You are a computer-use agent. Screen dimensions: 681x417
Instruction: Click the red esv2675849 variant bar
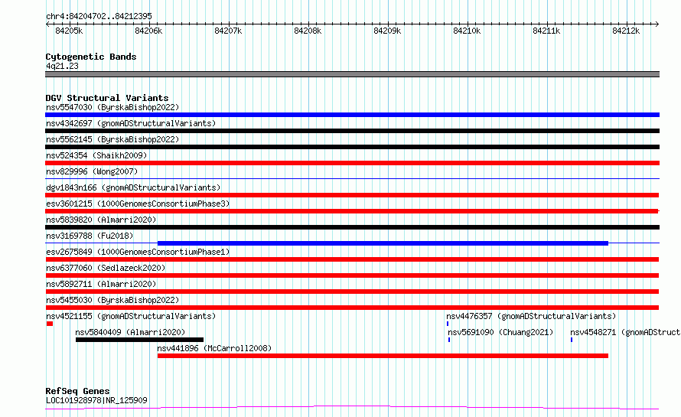[x=352, y=259]
